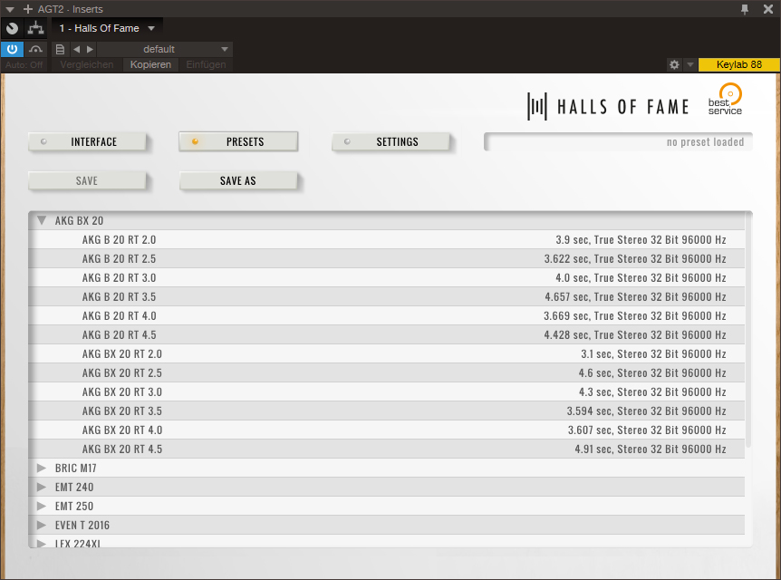
Task: Click the automation mode icon next to power
Action: pyautogui.click(x=35, y=49)
